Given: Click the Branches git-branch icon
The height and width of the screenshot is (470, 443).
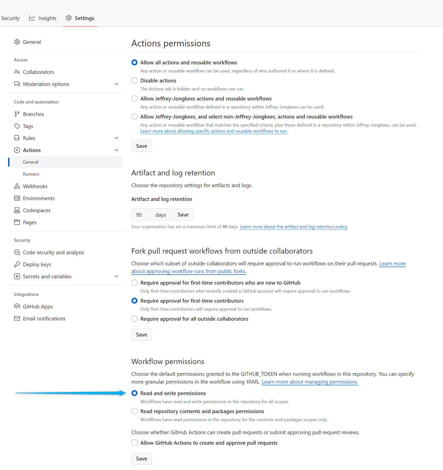Looking at the screenshot, I should (17, 114).
